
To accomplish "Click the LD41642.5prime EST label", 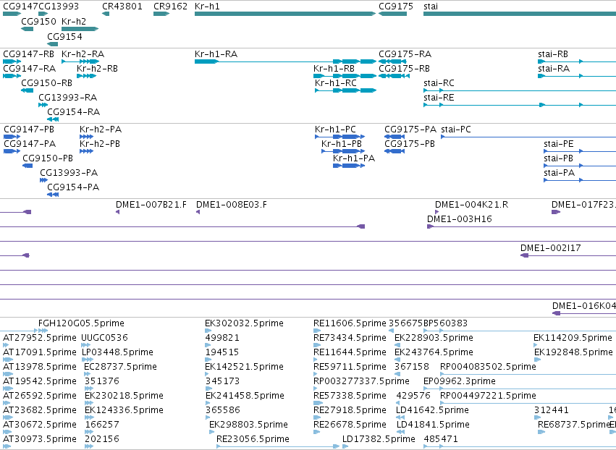I will [x=433, y=410].
